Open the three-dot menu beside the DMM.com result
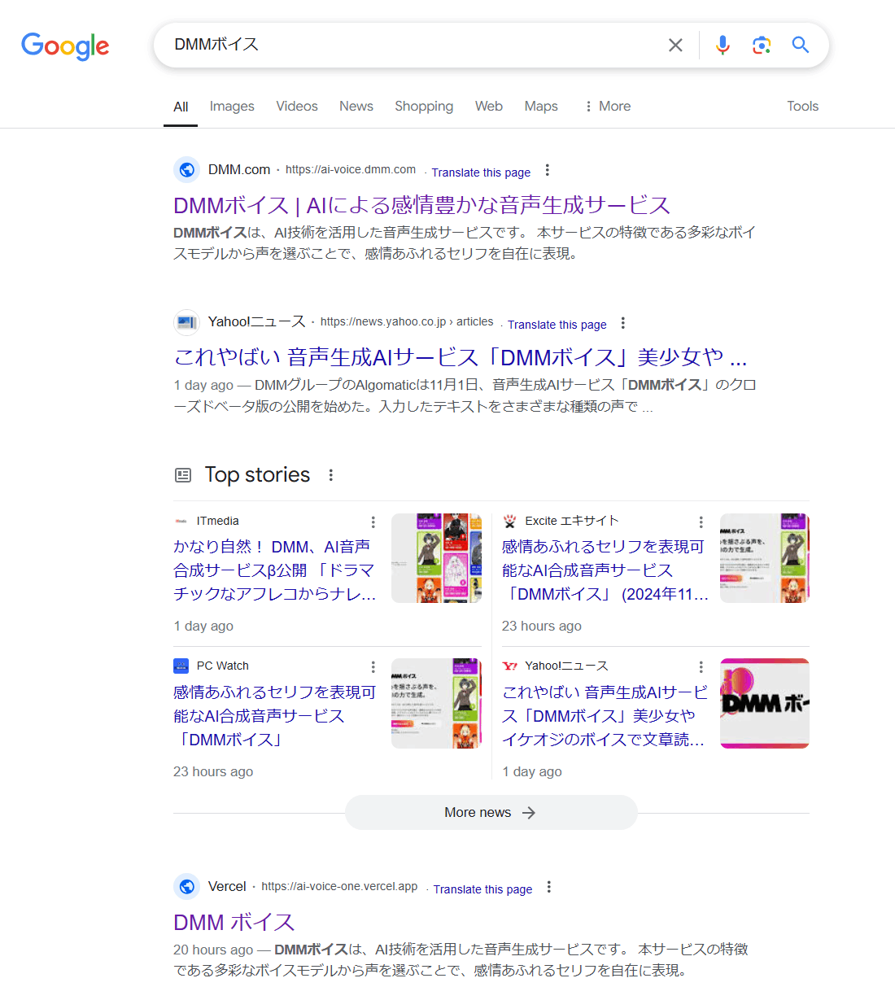The width and height of the screenshot is (895, 1000). pos(548,170)
